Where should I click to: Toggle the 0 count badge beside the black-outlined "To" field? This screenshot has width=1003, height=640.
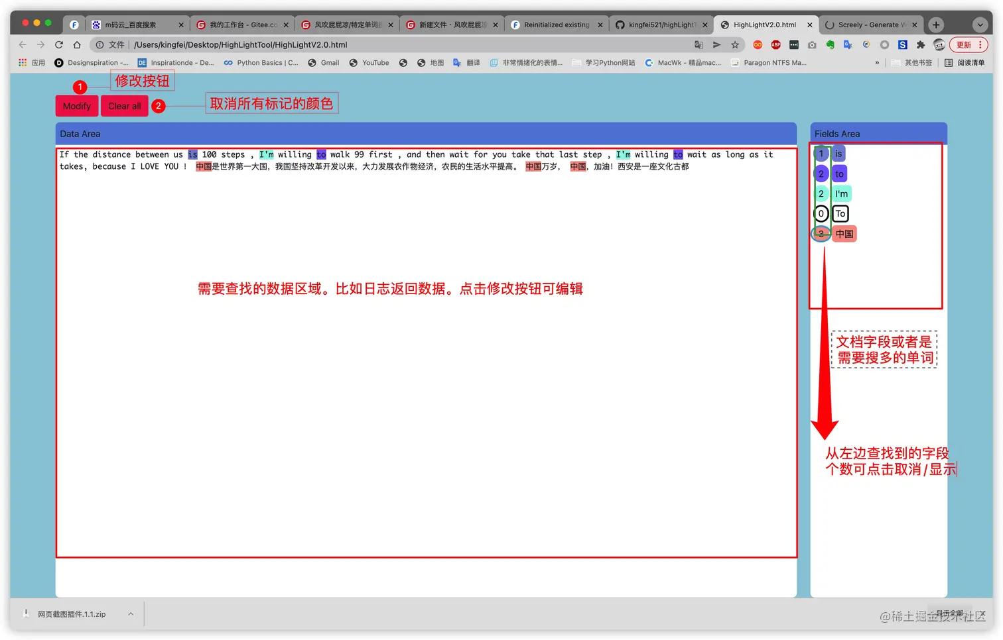pos(821,213)
